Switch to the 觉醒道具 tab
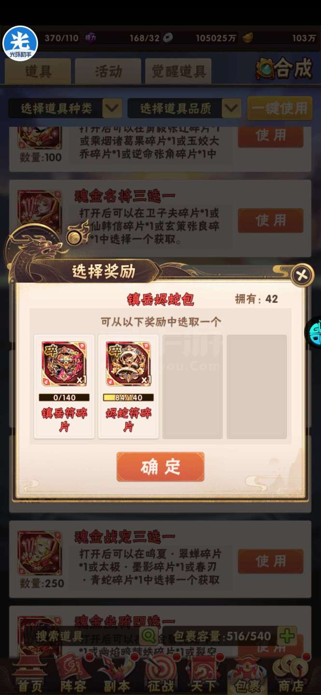The width and height of the screenshot is (321, 695). tap(179, 71)
